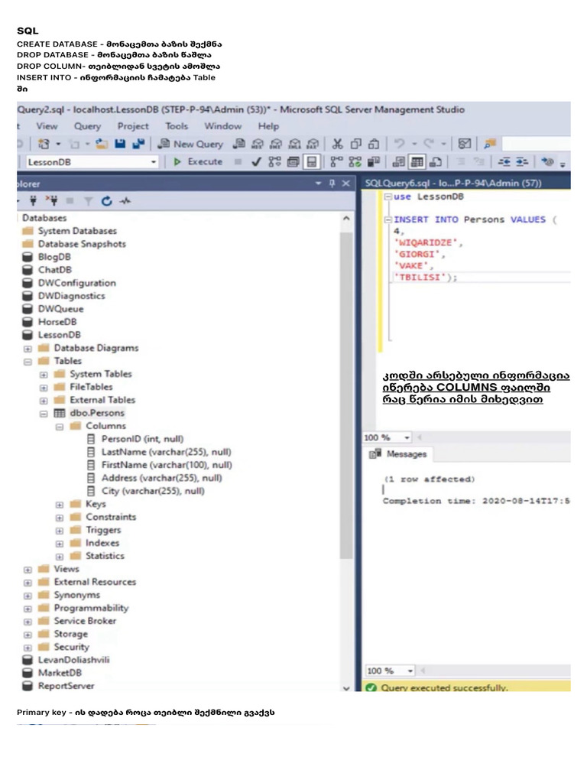This screenshot has height=783, width=587.
Task: Click the DAX query icon
Action: [x=313, y=145]
